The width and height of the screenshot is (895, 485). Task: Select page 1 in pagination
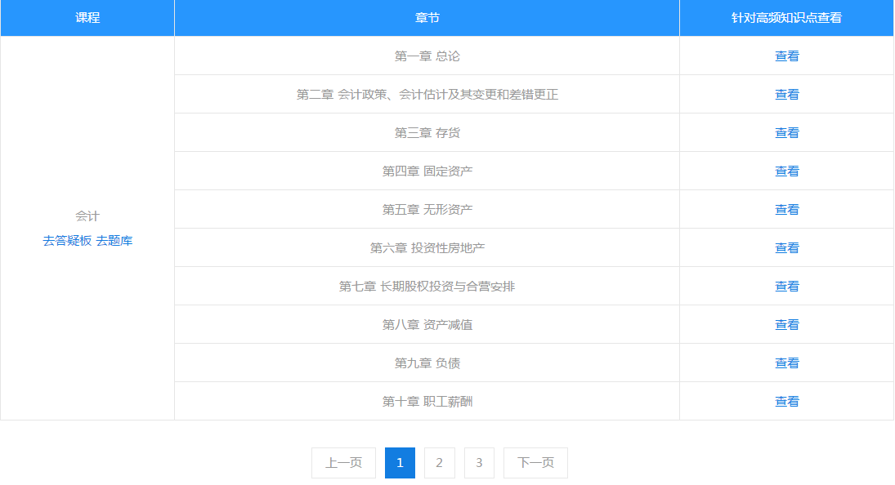tap(400, 463)
